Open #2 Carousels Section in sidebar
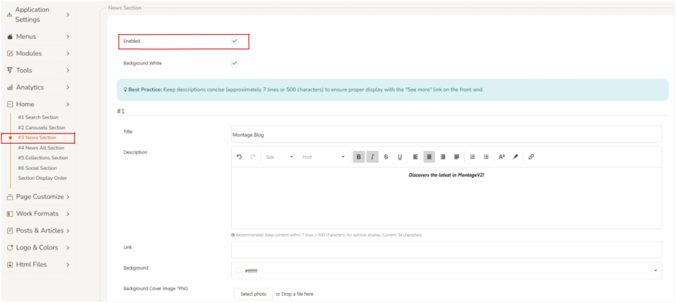 coord(42,127)
